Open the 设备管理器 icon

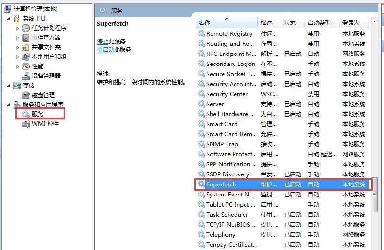26,76
